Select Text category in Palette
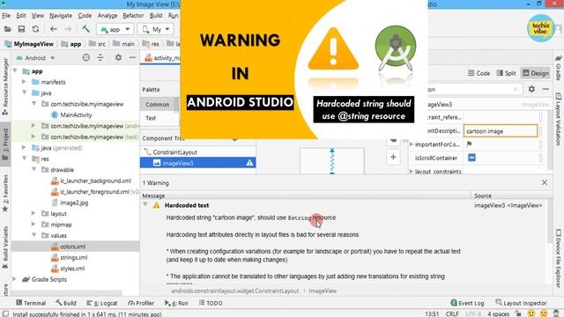This screenshot has width=564, height=317. coord(151,118)
